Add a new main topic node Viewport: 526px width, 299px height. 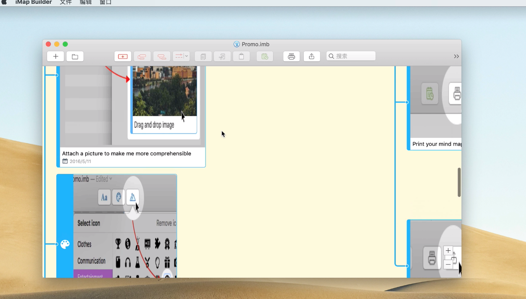point(123,56)
